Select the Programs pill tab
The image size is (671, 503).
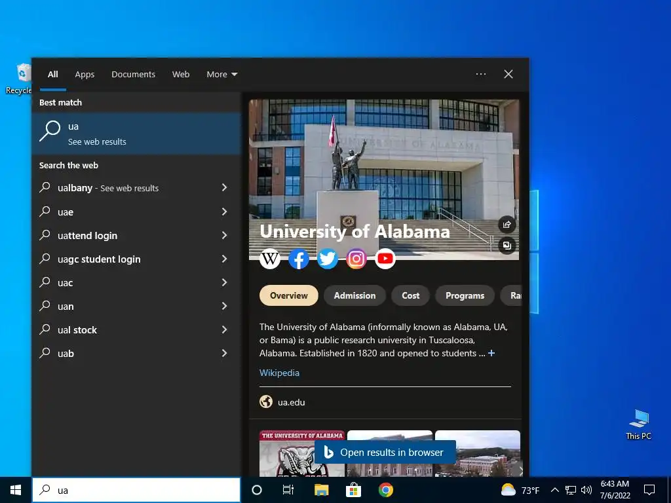465,295
